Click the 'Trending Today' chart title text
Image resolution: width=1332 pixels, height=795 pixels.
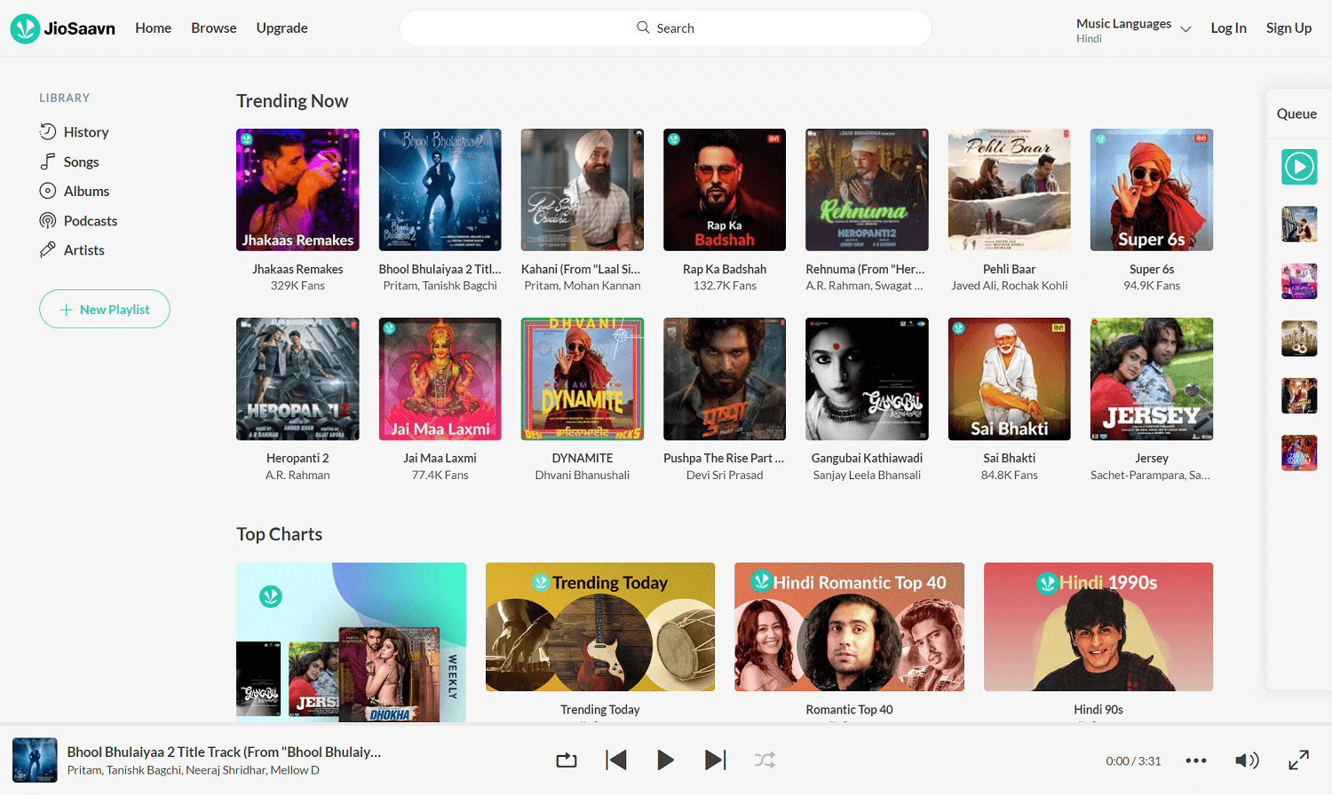click(600, 710)
